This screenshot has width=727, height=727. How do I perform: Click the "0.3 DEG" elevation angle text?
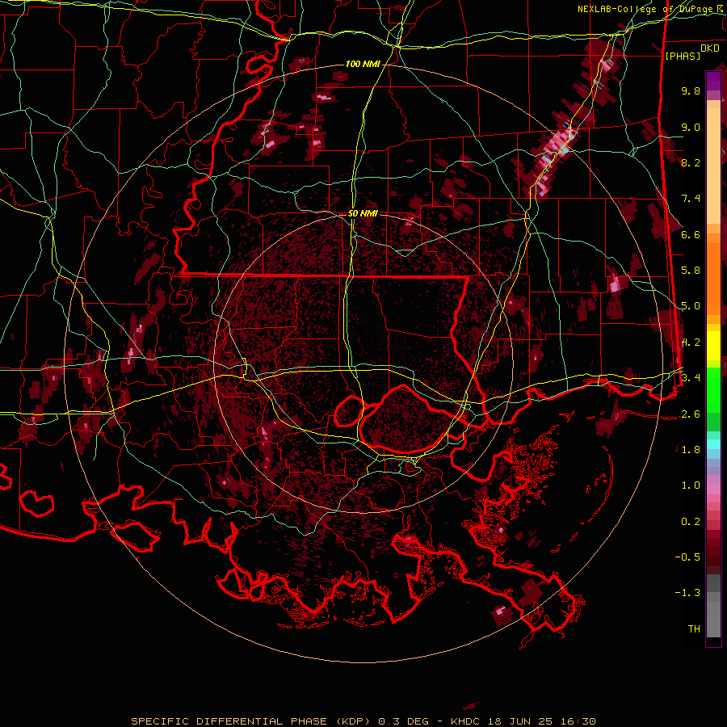click(x=401, y=721)
